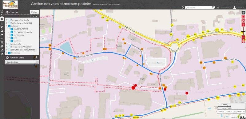
Task: Click the Rechercher search field
Action: 199,7
